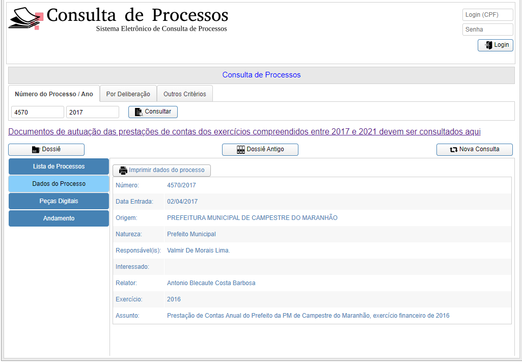The height and width of the screenshot is (362, 522).
Task: Click the Exercício: label
Action: coord(129,299)
